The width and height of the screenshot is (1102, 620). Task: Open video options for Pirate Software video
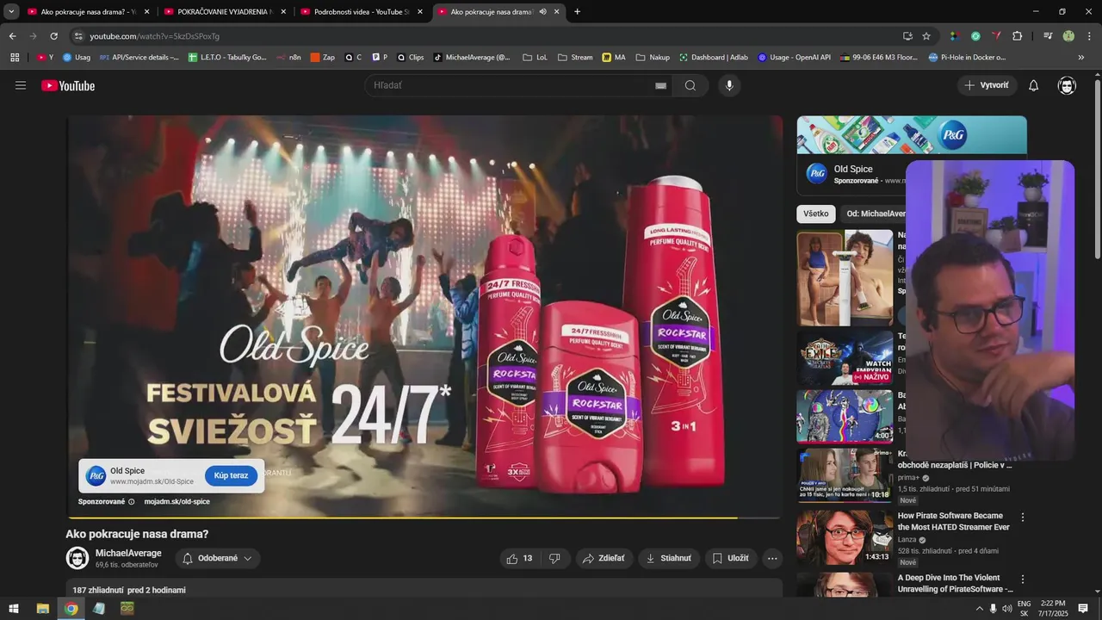(1023, 518)
